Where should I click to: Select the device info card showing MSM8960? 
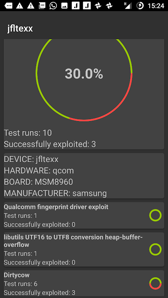click(84, 176)
